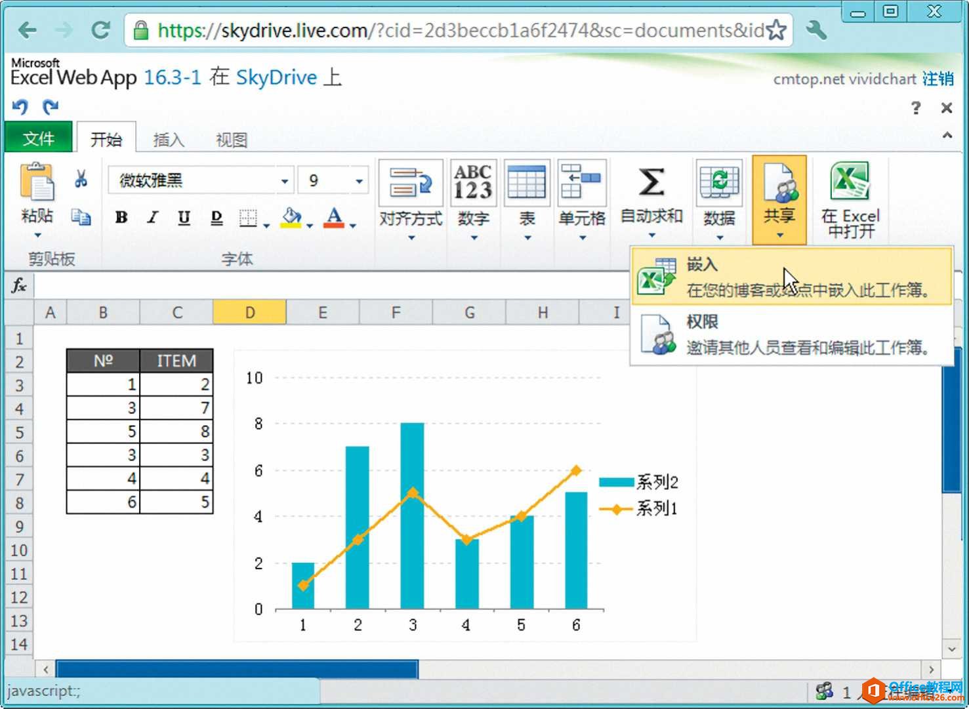Click the 系列1 legend entry
Screen dimensions: 969x709
click(639, 508)
